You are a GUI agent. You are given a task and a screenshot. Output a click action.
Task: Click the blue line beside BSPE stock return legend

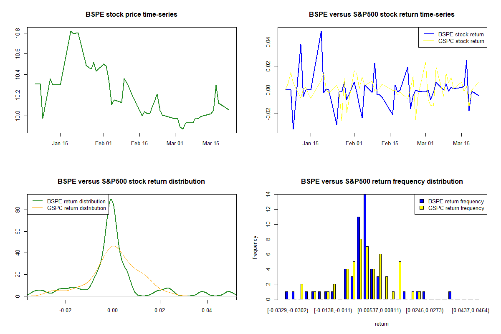[428, 35]
